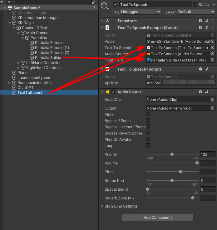The image size is (217, 230).
Task: Enable the Loop checkbox
Action: 148,146
